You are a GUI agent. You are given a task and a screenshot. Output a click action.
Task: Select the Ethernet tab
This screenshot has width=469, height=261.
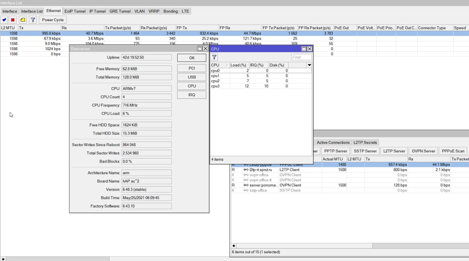tap(53, 11)
